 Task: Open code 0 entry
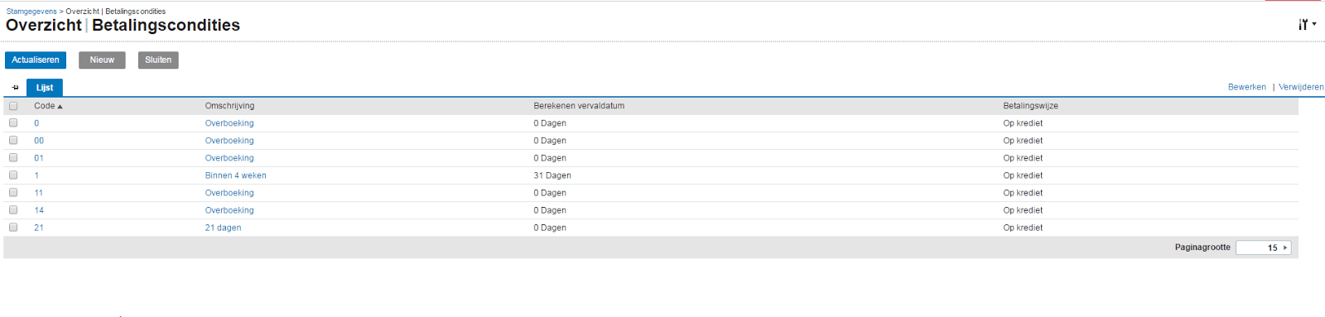click(36, 123)
